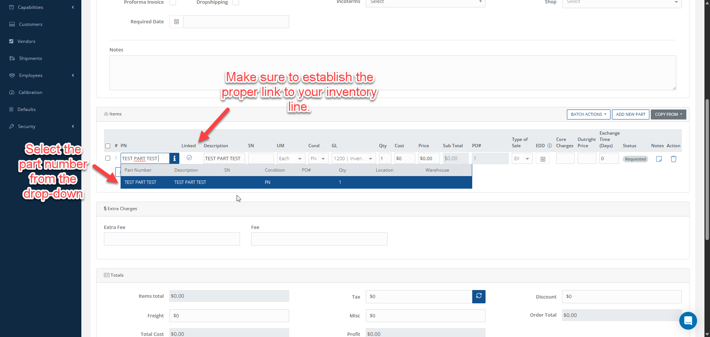Click into the Freight input field
Image resolution: width=710 pixels, height=337 pixels.
pos(229,316)
